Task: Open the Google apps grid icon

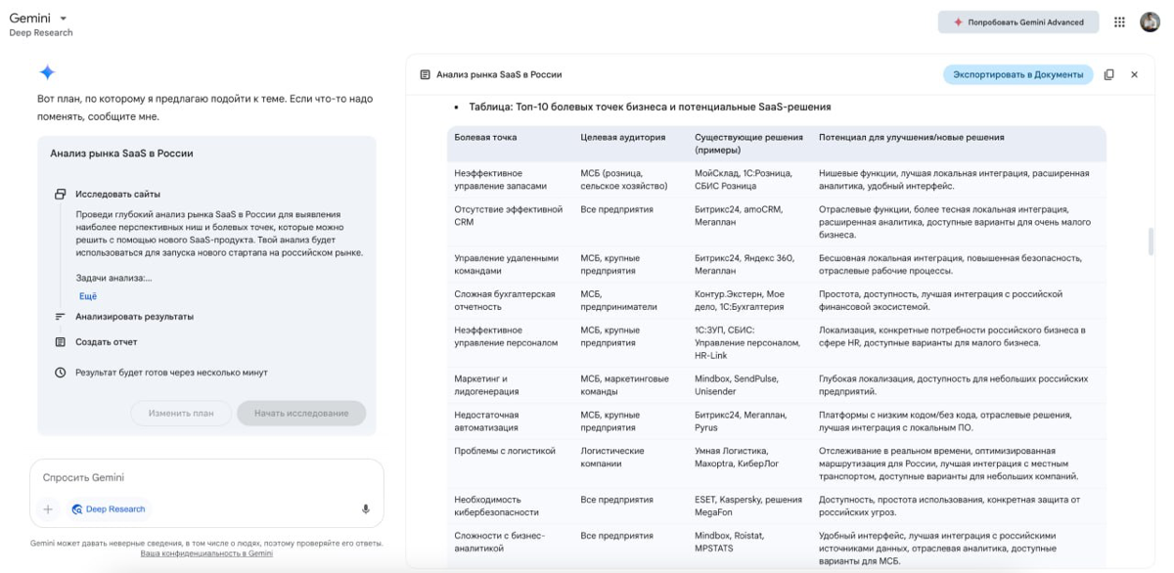Action: point(1119,22)
